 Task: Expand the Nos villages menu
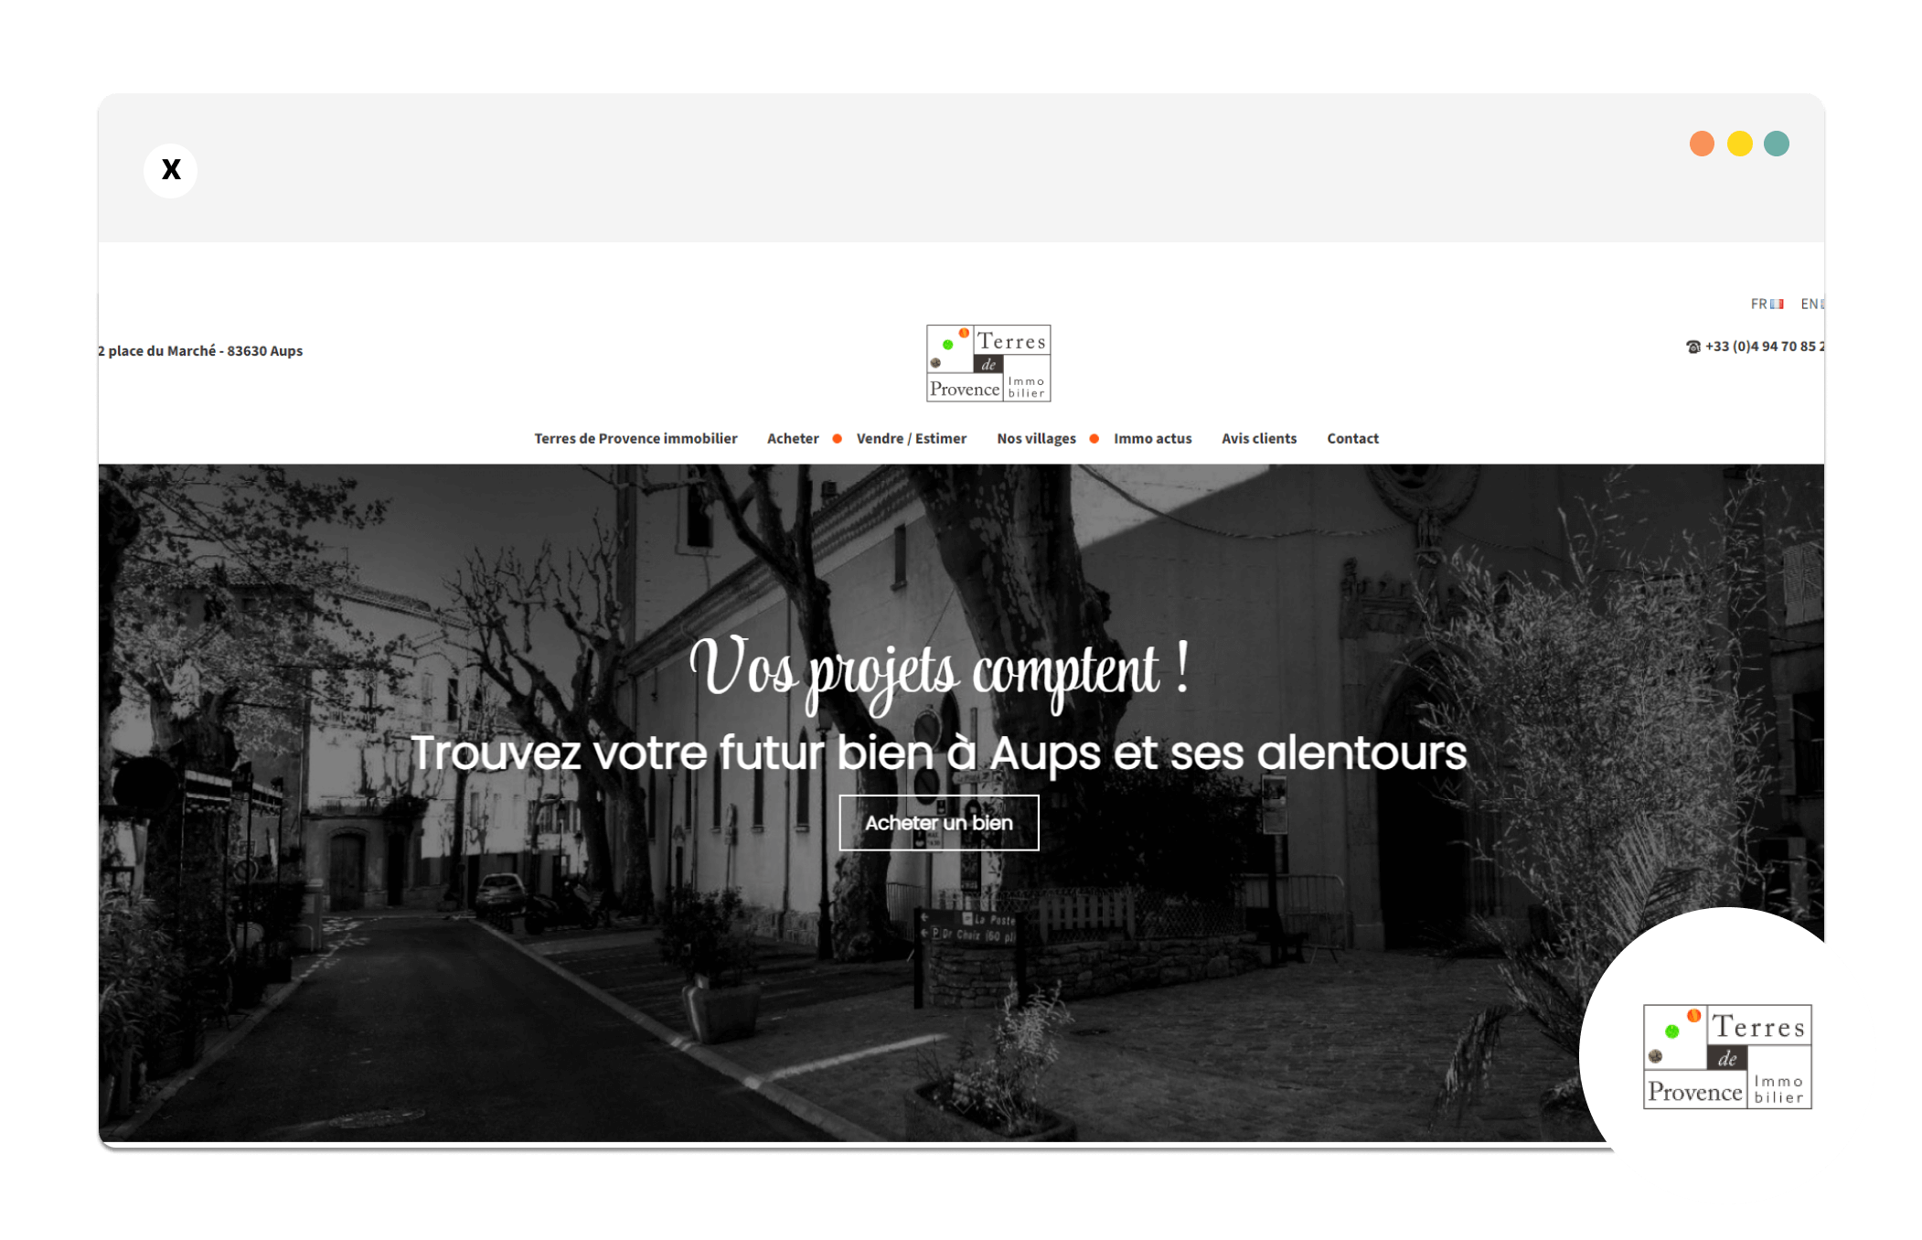coord(1036,439)
